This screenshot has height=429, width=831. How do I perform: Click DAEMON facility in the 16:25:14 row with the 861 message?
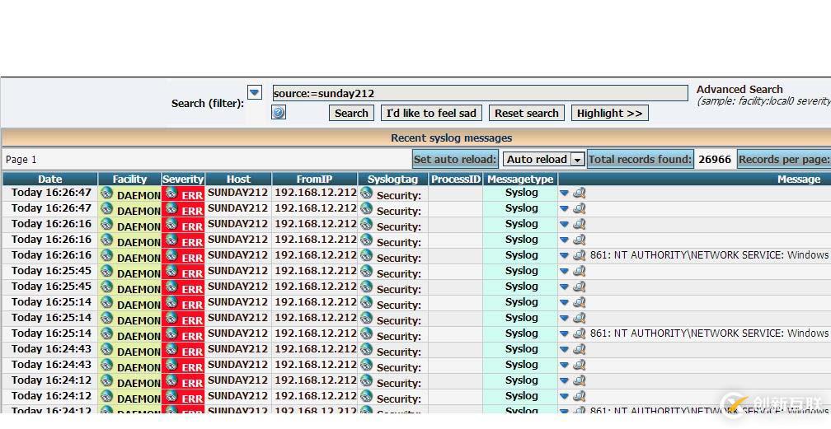(138, 336)
